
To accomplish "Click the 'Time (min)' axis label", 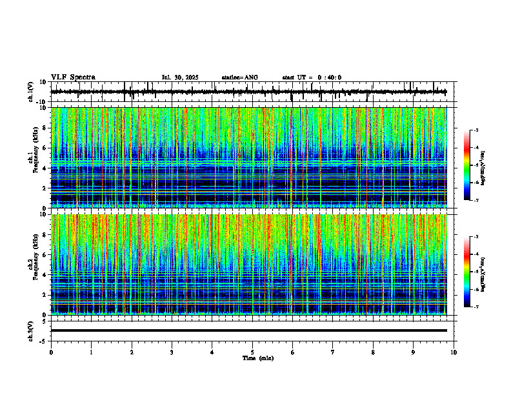I will tap(258, 358).
